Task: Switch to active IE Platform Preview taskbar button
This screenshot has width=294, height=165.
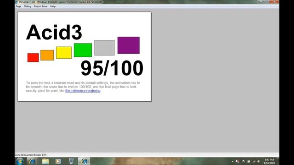Action: click(x=84, y=161)
